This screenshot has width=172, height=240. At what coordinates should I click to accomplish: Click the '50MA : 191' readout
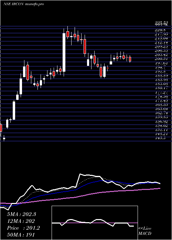click(21, 235)
